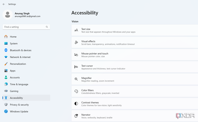Open Mouse pointer and touch settings
198x122 pixels.
click(135, 55)
